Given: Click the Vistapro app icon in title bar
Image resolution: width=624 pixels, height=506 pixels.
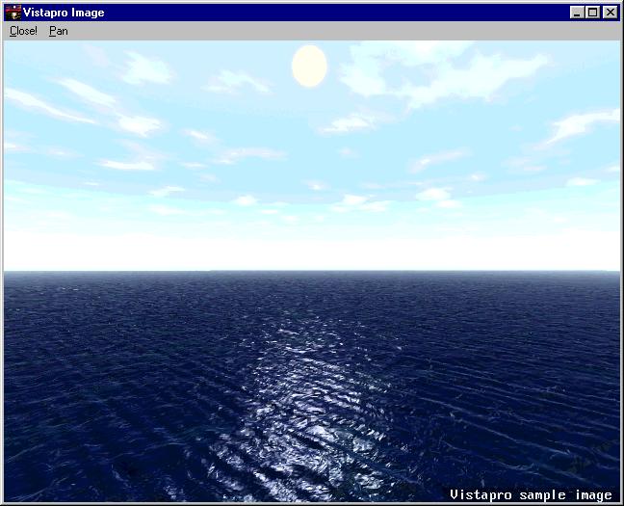Looking at the screenshot, I should 13,13.
